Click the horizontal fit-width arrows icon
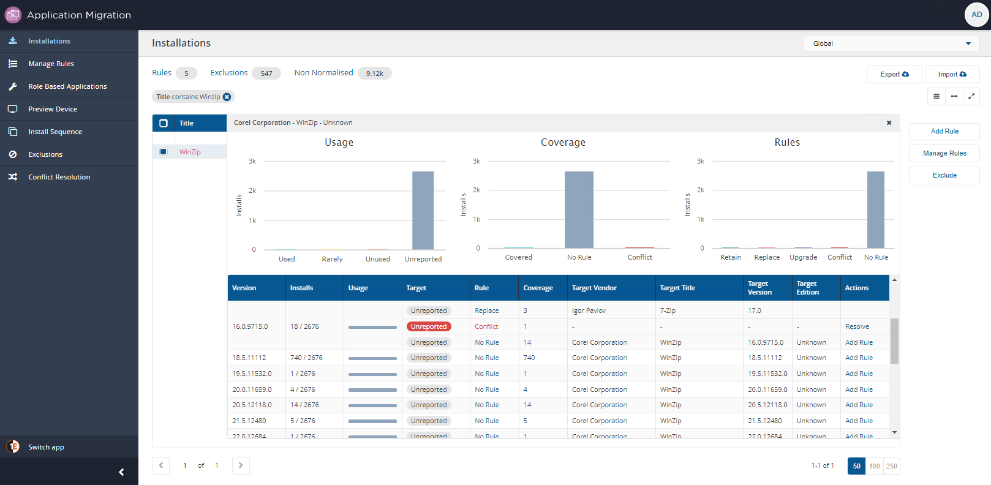Viewport: 991px width, 485px height. coord(954,96)
